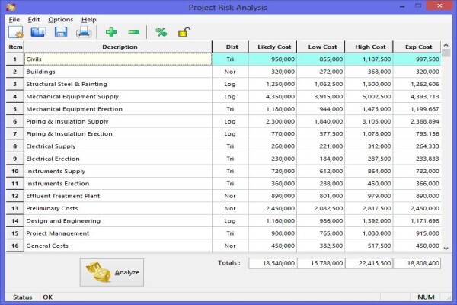Viewport: 457px width, 305px height.
Task: Select the Mechanical Equipment Supply description
Action: click(x=118, y=97)
